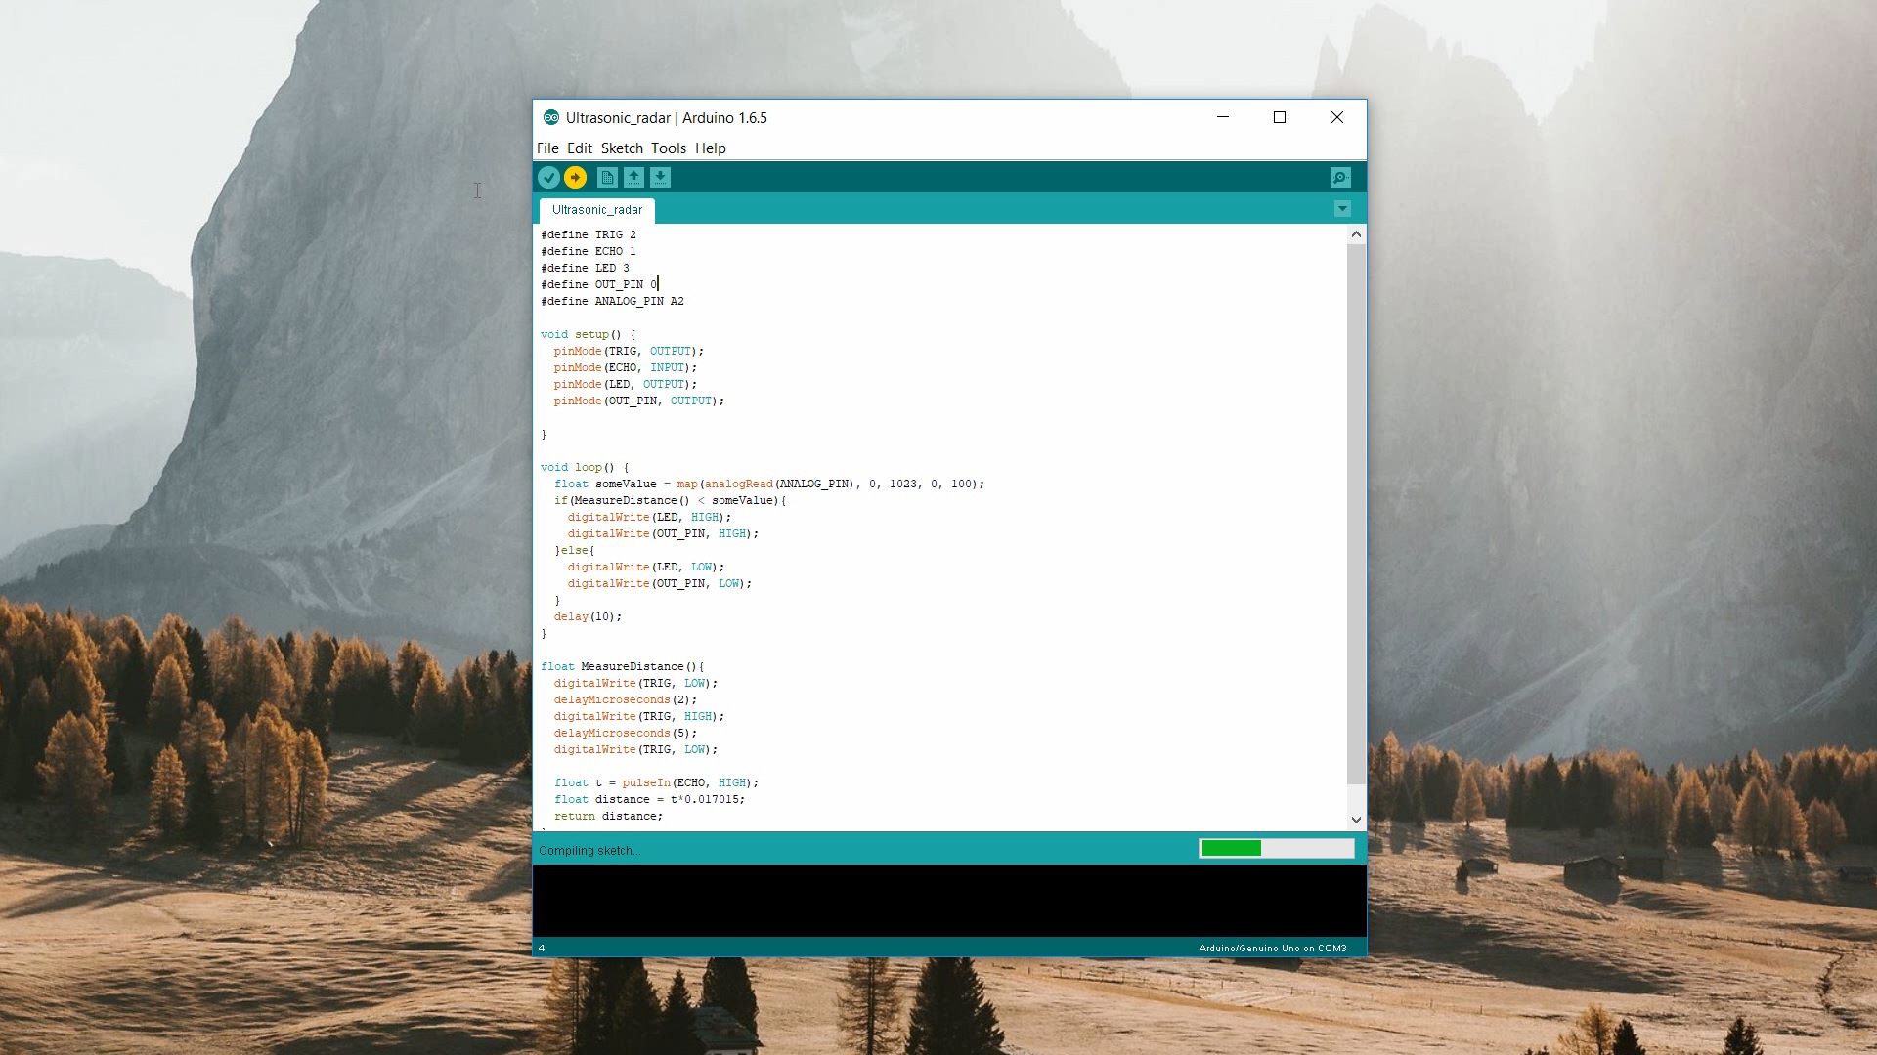Create a New sketch with document icon
The image size is (1877, 1055).
tap(607, 178)
